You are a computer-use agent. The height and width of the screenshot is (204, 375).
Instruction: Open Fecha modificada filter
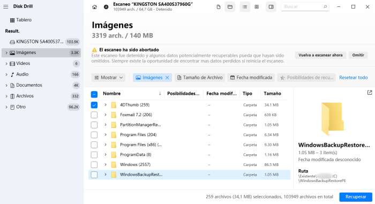[x=251, y=78]
